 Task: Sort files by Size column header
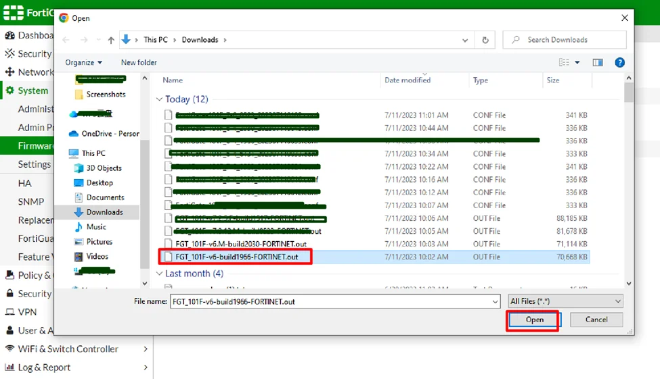click(552, 80)
